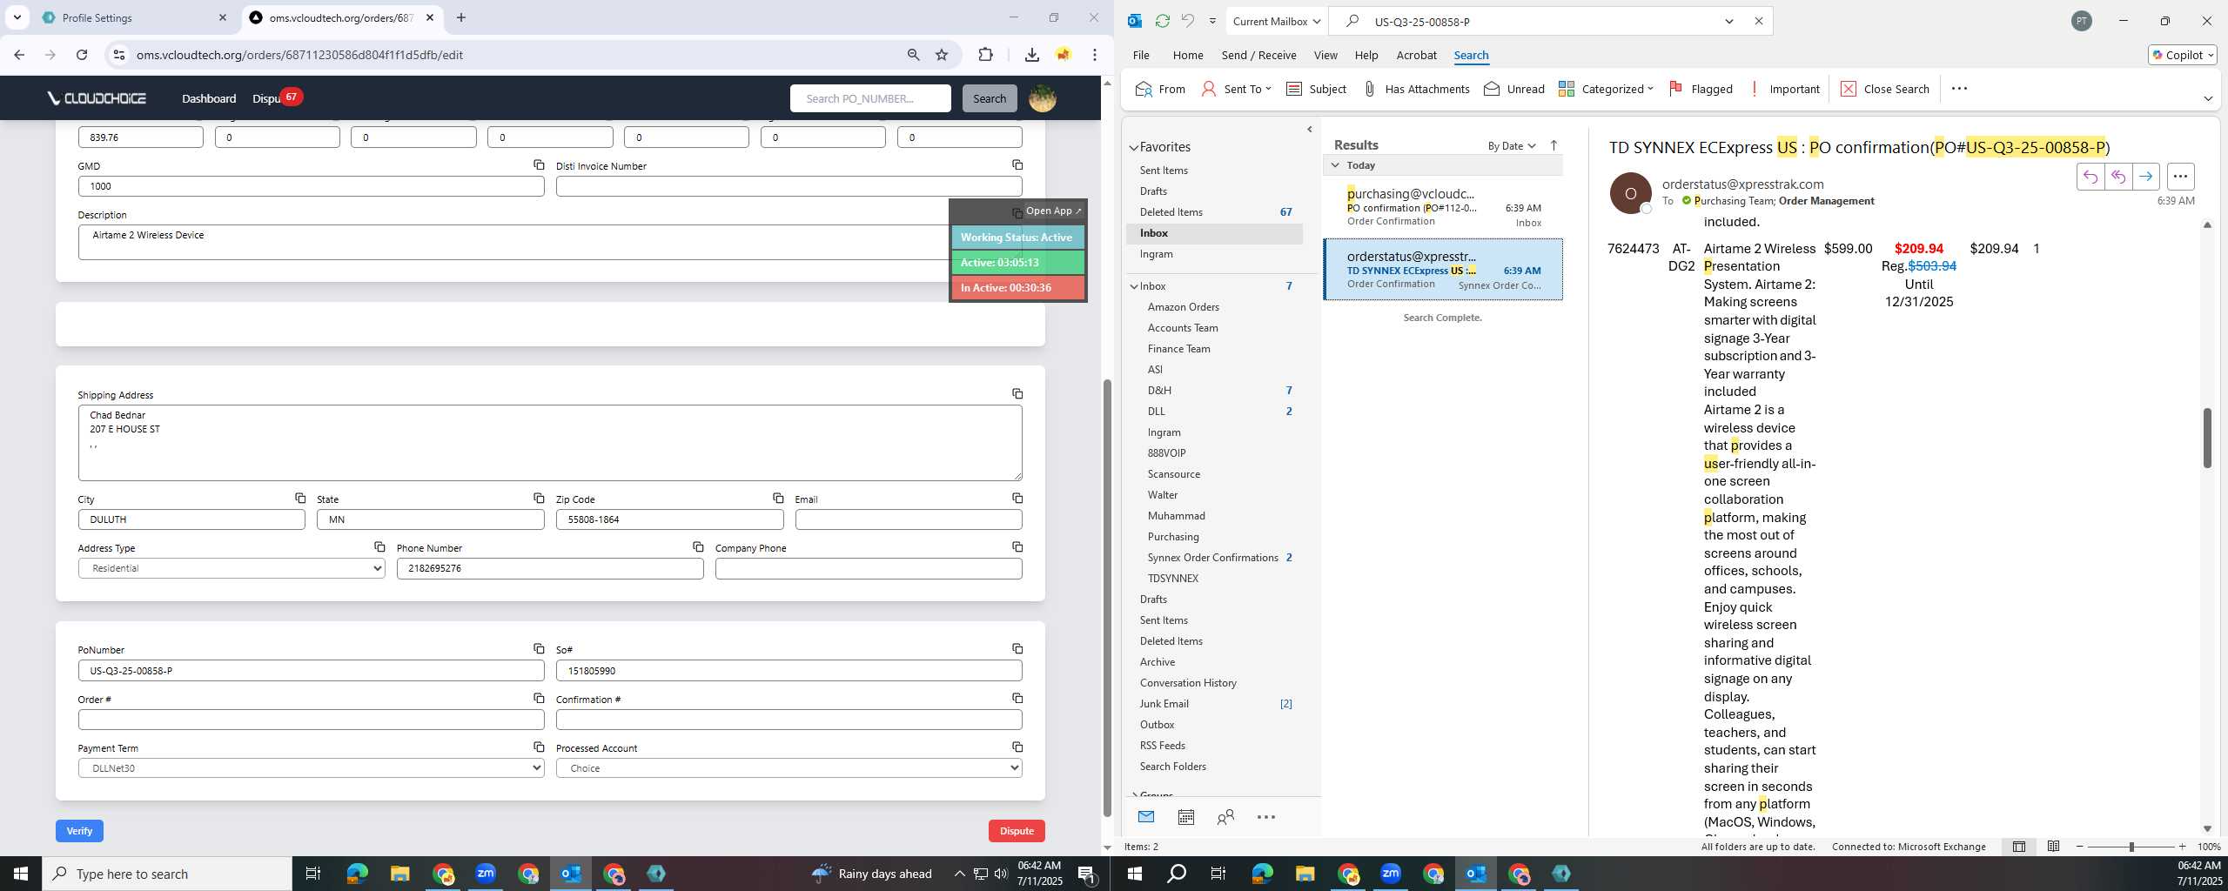Collapse the Today results group
This screenshot has height=891, width=2228.
[x=1335, y=164]
